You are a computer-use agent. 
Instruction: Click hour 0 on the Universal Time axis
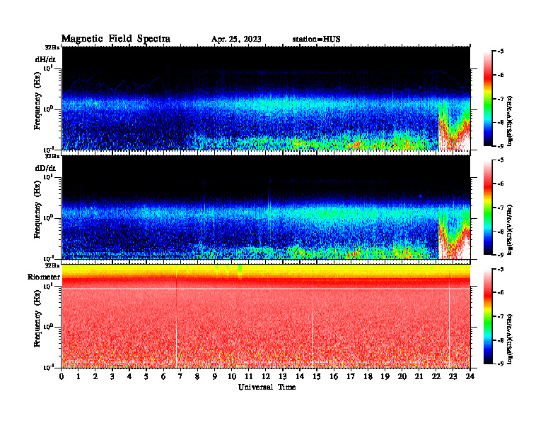(x=62, y=376)
